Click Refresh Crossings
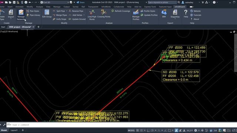Viewport: 237px width, 133px height. click(121, 11)
